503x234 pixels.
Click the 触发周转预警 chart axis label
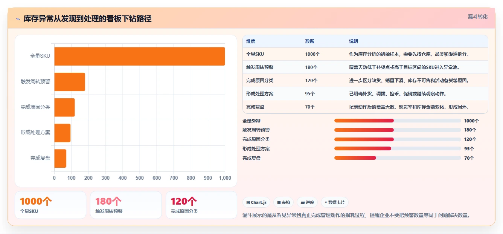point(35,81)
